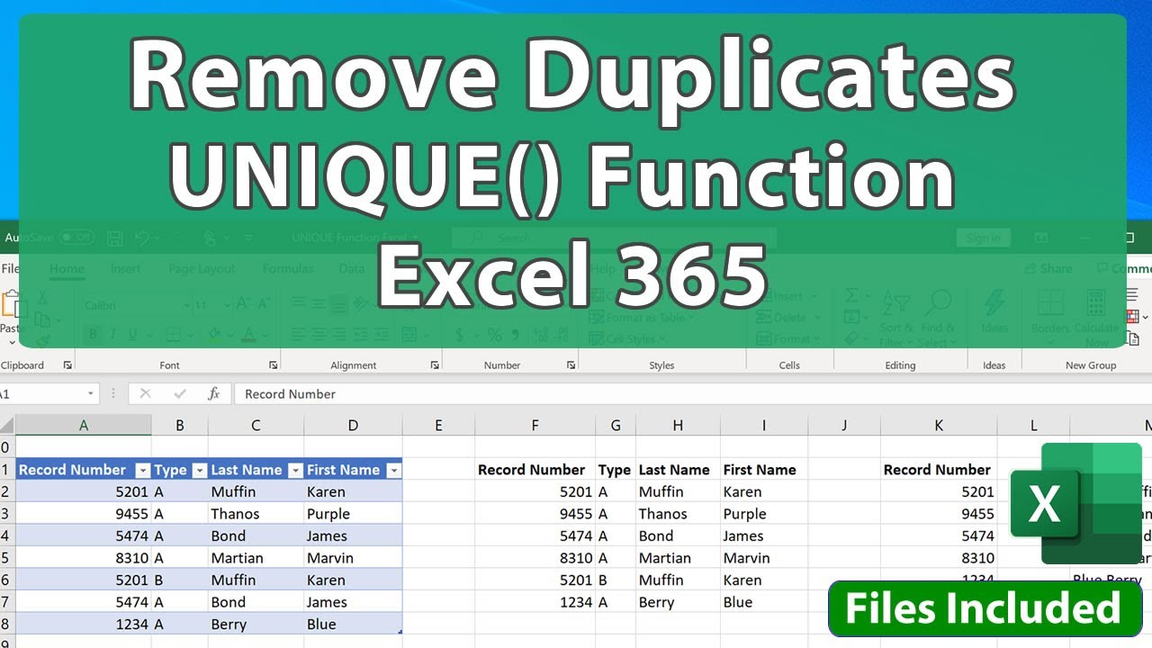The image size is (1152, 648).
Task: Select the Data ribbon tab
Action: coord(352,268)
